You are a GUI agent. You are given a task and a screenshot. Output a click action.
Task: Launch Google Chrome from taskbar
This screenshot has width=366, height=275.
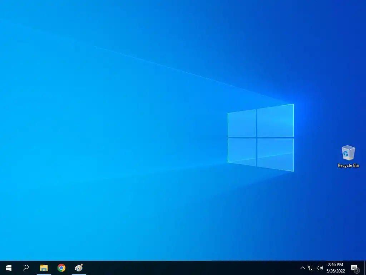[x=61, y=268]
